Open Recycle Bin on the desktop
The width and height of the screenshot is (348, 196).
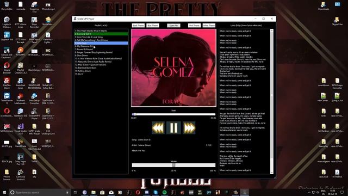click(7, 6)
